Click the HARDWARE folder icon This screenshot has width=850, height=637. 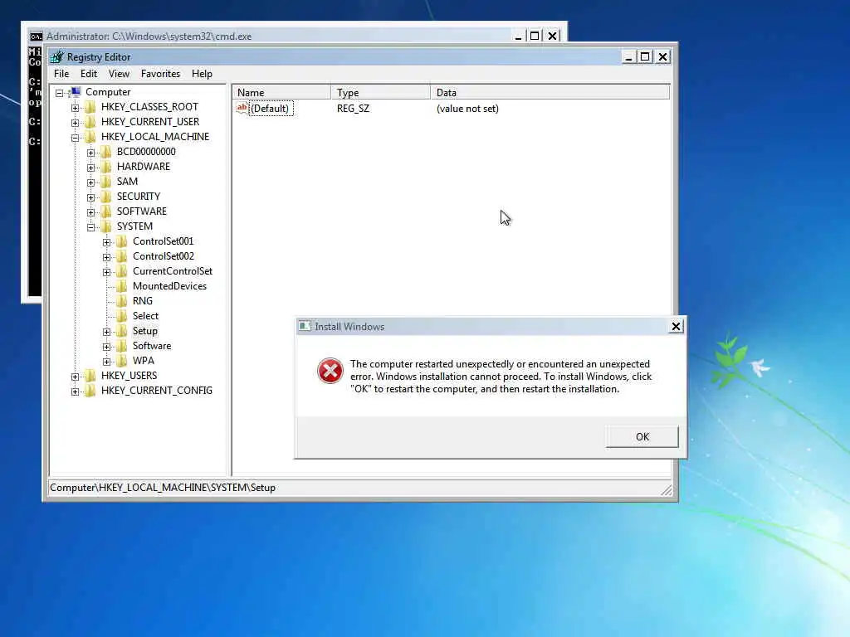[105, 166]
